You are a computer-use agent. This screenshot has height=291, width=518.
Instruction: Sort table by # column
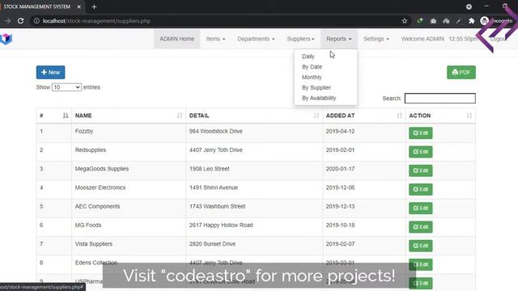coord(54,116)
